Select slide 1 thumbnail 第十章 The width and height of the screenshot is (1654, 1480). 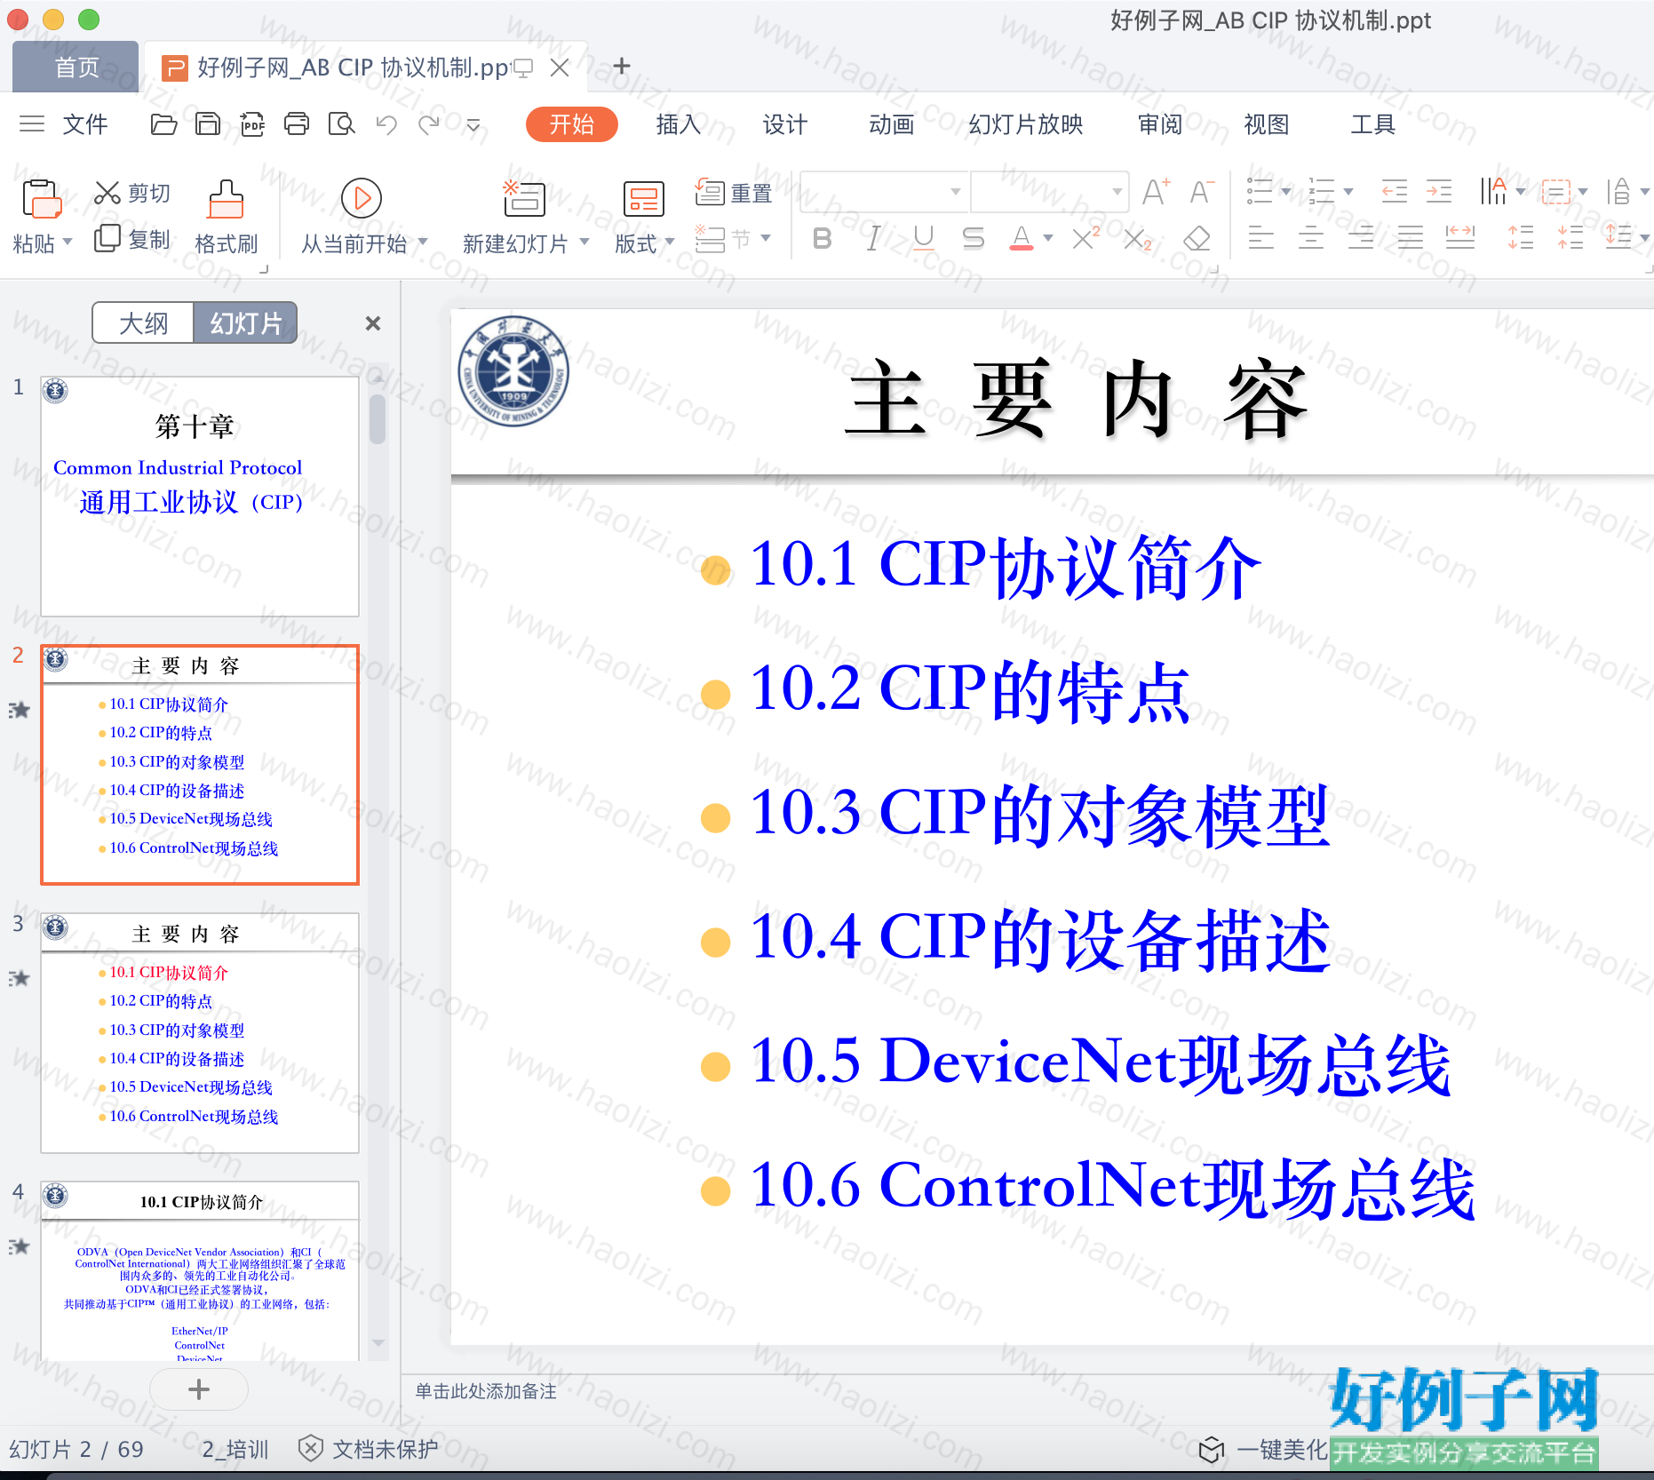point(200,497)
